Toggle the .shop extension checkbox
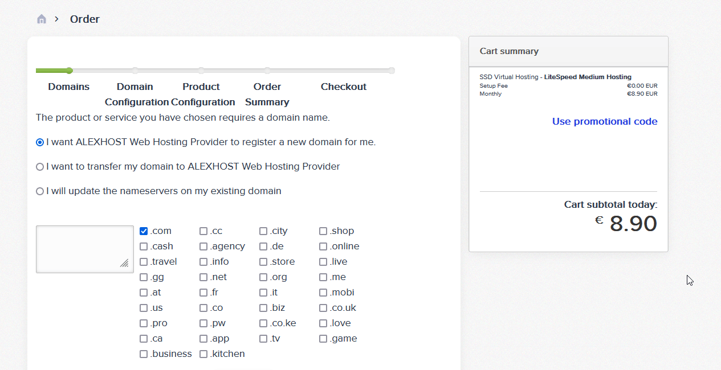721x370 pixels. (323, 231)
